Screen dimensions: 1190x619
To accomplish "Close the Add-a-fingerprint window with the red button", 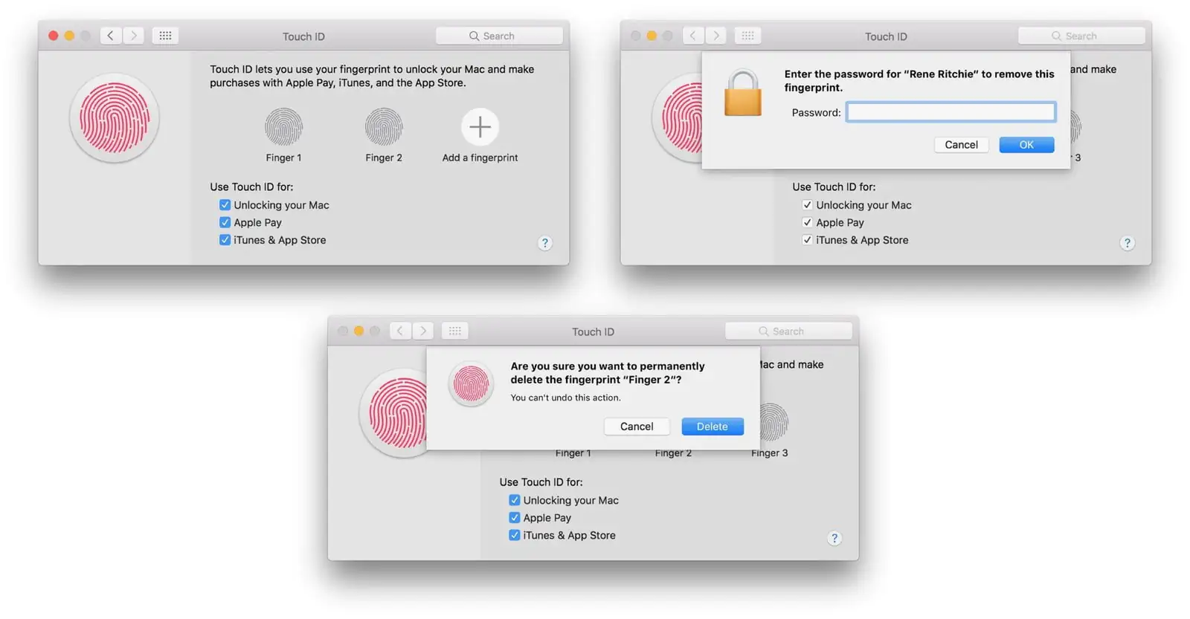I will [x=54, y=36].
